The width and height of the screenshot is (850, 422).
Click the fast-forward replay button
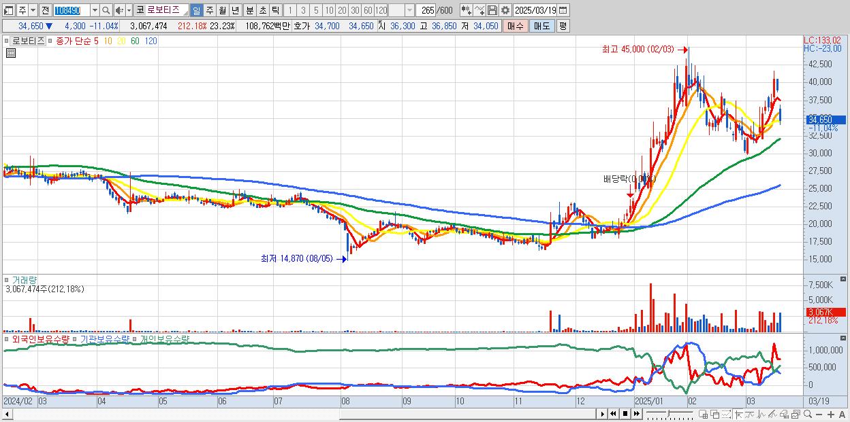click(637, 414)
